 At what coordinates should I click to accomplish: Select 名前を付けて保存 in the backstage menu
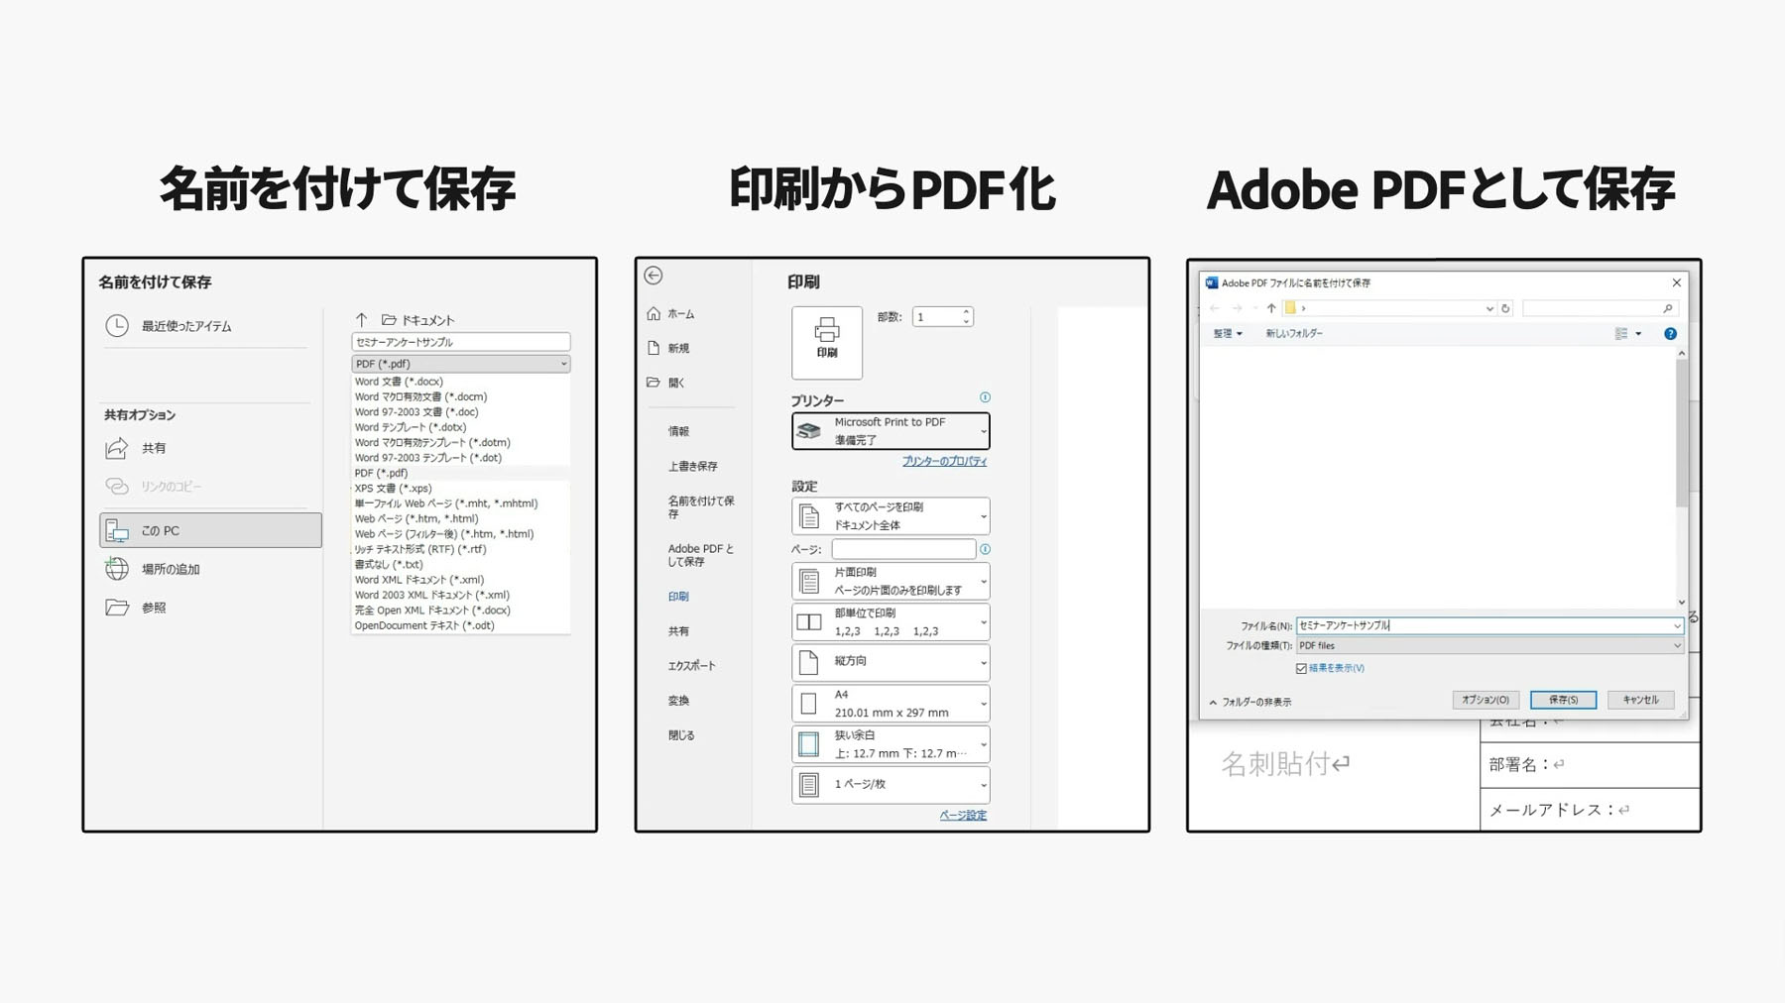point(701,507)
